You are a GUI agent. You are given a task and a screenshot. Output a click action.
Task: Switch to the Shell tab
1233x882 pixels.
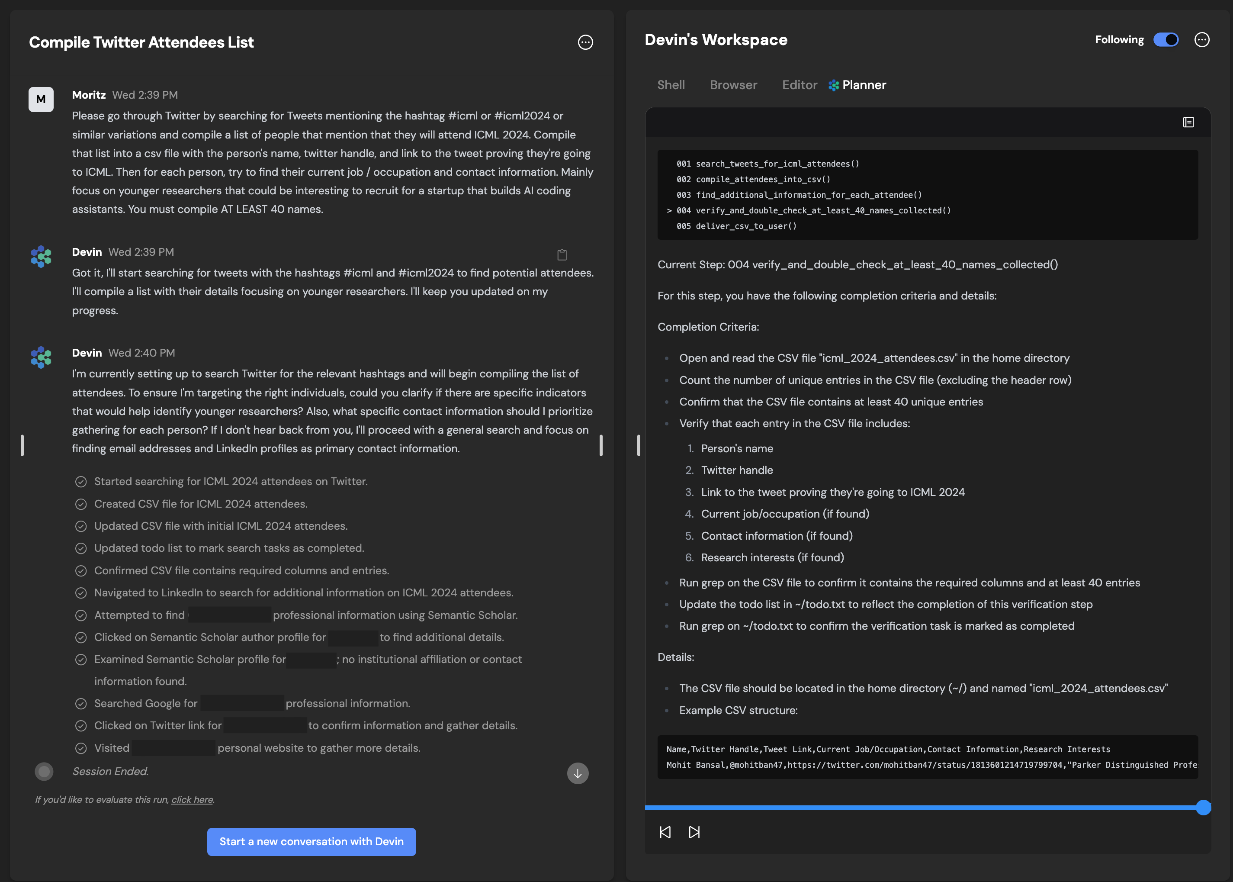tap(671, 85)
